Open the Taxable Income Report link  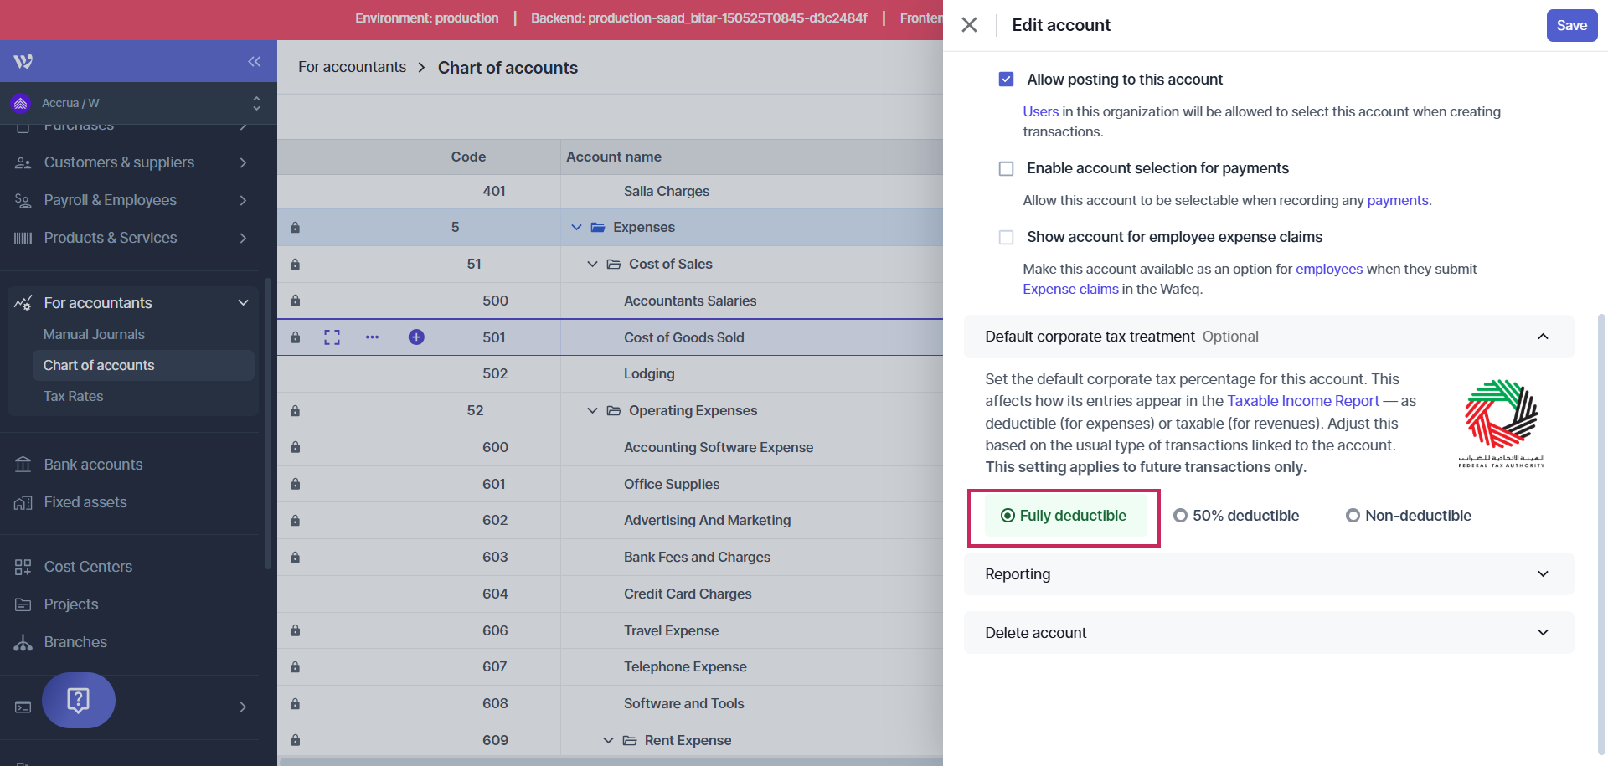[x=1302, y=401]
